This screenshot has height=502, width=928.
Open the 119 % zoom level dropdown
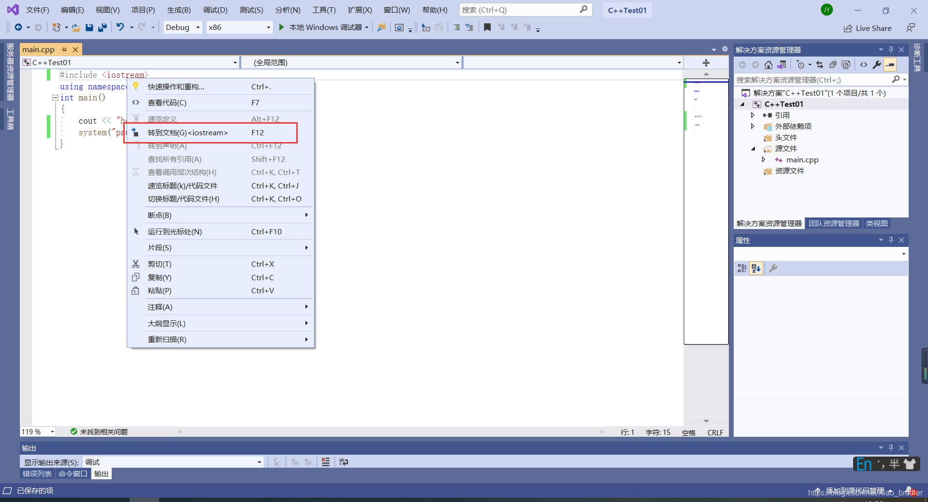pos(38,431)
